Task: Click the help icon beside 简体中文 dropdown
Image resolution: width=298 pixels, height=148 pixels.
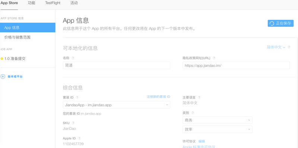Action: click(x=289, y=47)
